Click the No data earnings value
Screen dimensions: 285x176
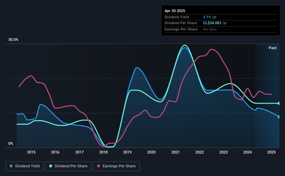tap(210, 29)
